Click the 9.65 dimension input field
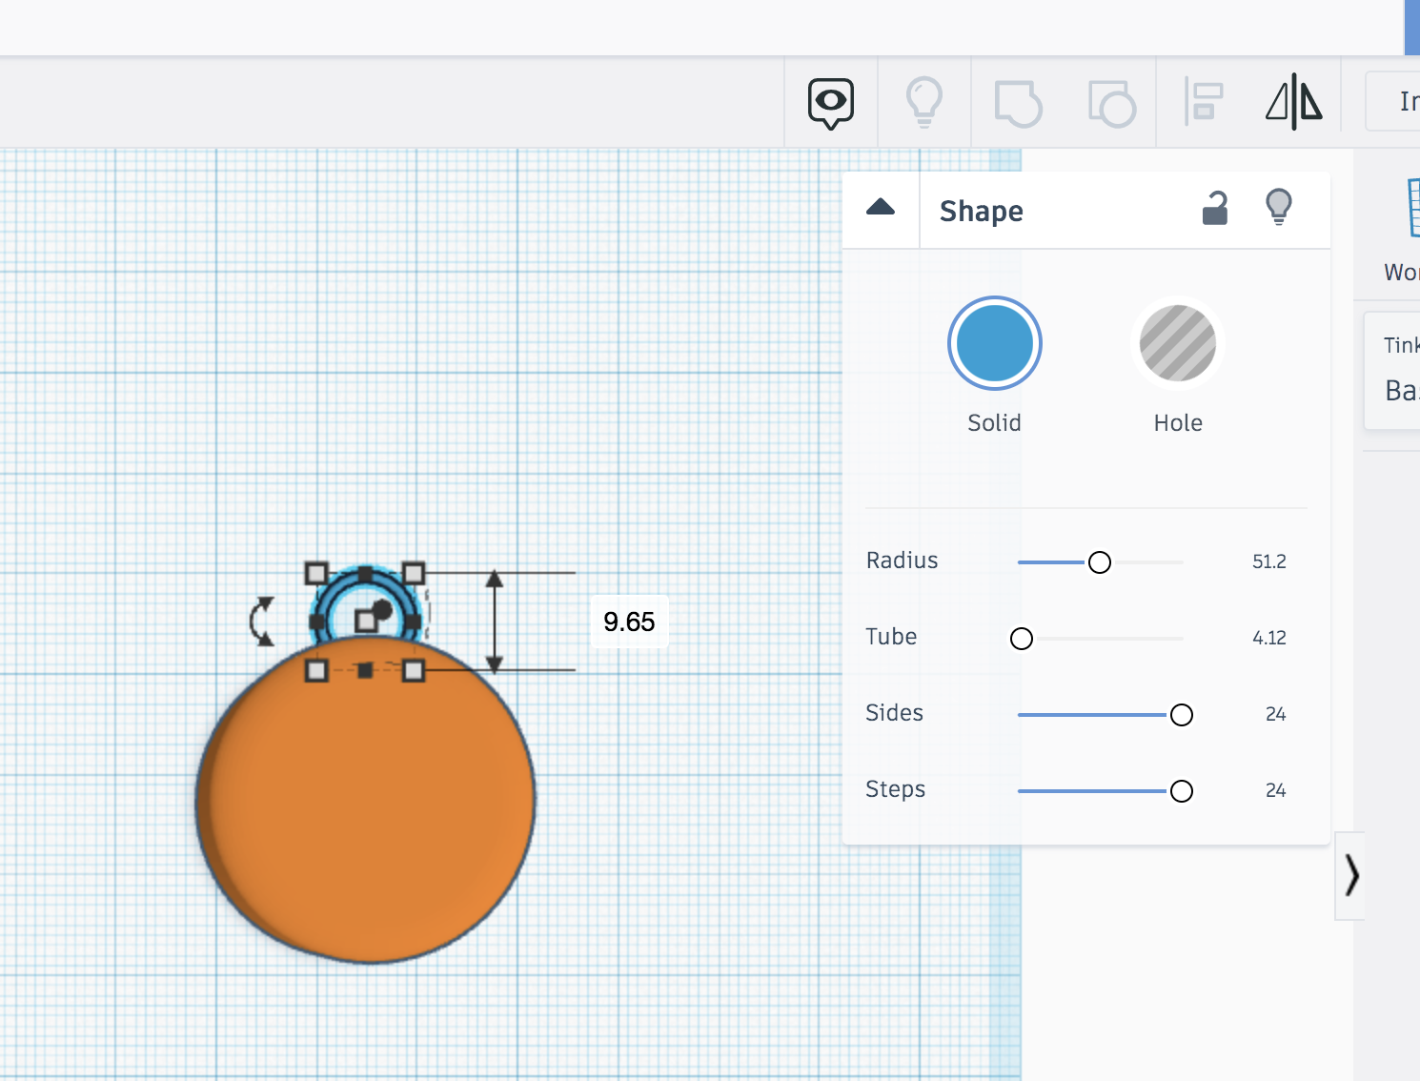Image resolution: width=1420 pixels, height=1081 pixels. 630,622
